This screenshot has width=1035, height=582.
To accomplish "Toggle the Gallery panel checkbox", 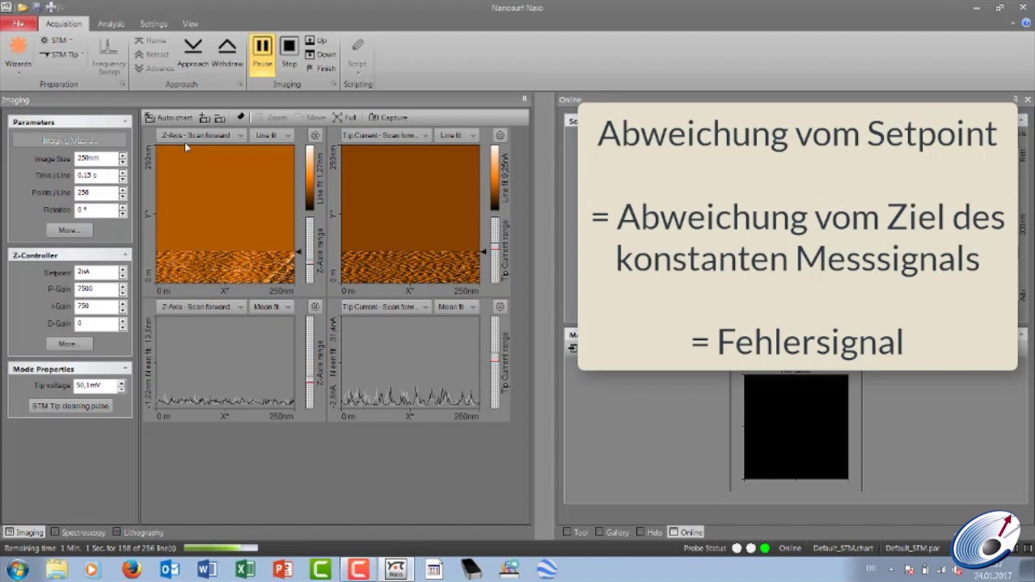I will [599, 532].
